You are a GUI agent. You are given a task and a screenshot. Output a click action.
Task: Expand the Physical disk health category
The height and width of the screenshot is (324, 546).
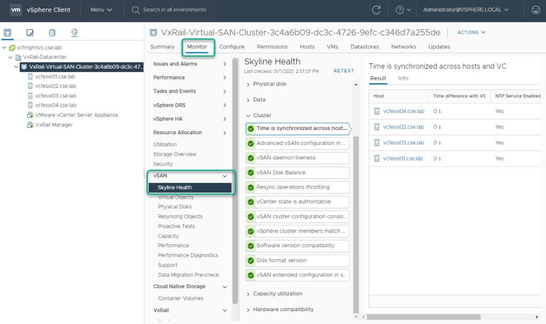pos(248,84)
